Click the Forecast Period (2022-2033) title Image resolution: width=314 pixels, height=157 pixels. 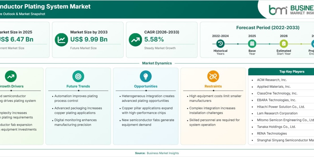[268, 28]
